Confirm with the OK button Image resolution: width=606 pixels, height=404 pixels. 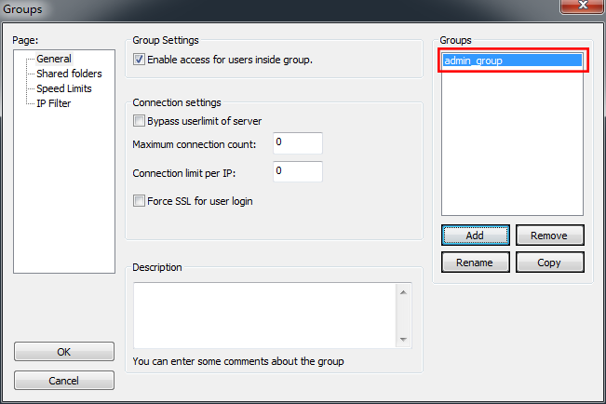[x=63, y=352]
